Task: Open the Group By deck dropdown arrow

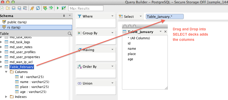Action: pyautogui.click(x=112, y=33)
